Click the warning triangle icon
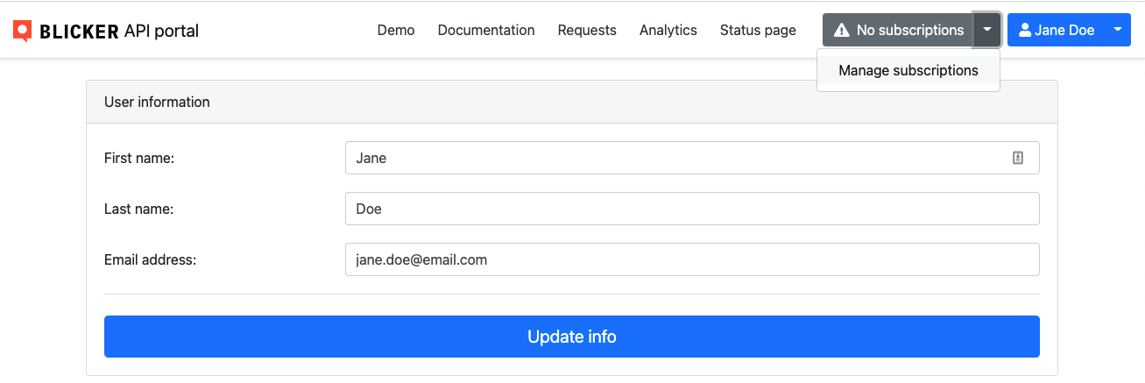The image size is (1145, 383). 842,31
